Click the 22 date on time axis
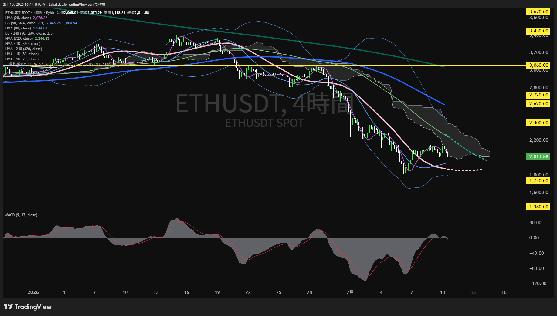 tap(248, 292)
